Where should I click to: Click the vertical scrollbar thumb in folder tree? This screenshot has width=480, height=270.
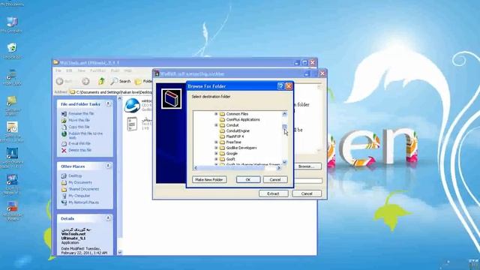[x=284, y=127]
